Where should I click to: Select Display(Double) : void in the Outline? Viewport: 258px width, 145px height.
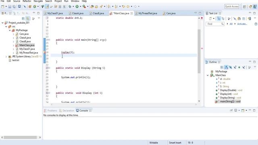(x=231, y=90)
